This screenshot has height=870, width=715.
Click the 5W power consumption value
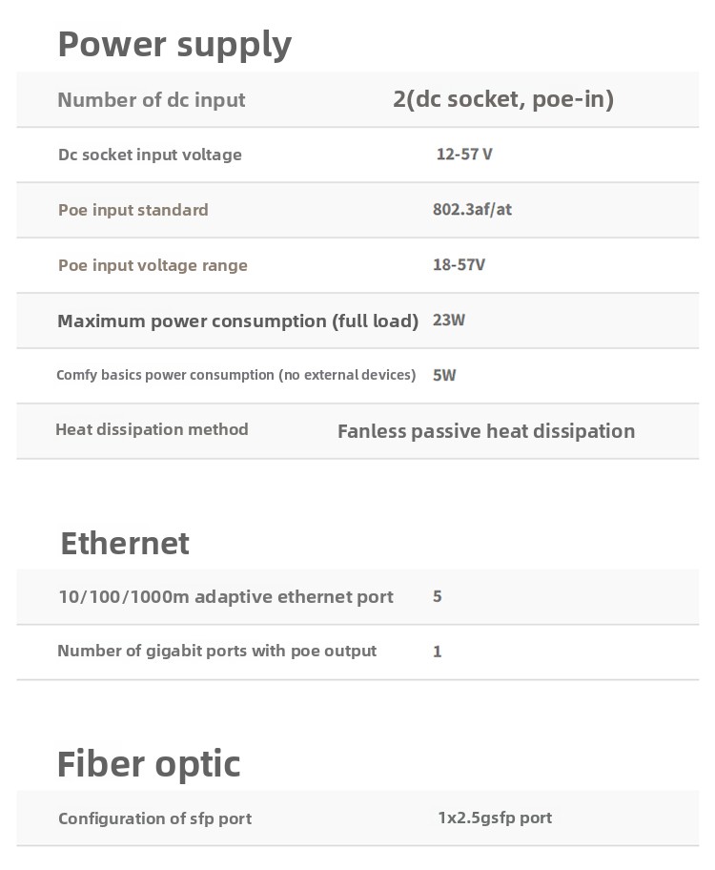click(x=444, y=376)
